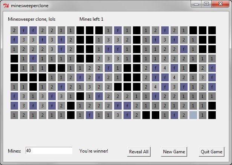Viewport: 232px width, 165px height.
Task: Click bottom-row flag between two 1 cells
Action: point(90,115)
